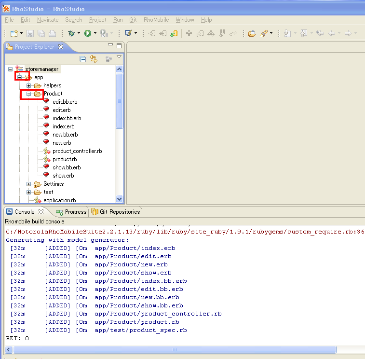
Task: Click the Back navigation arrow
Action: 332,33
